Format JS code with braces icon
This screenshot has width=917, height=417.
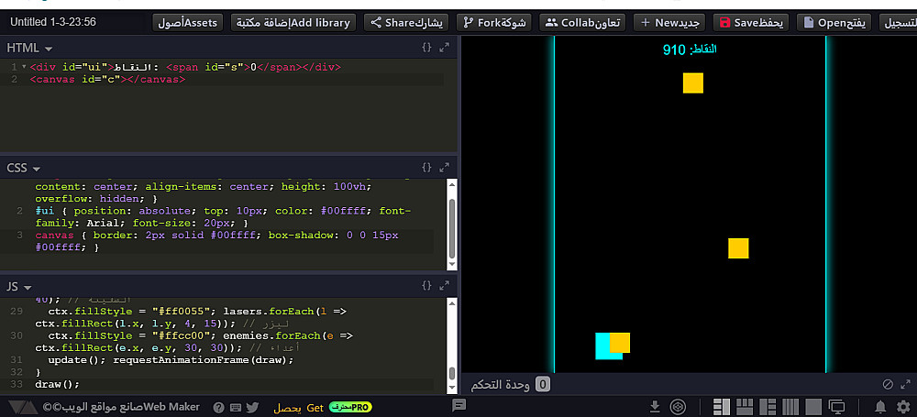coord(426,285)
